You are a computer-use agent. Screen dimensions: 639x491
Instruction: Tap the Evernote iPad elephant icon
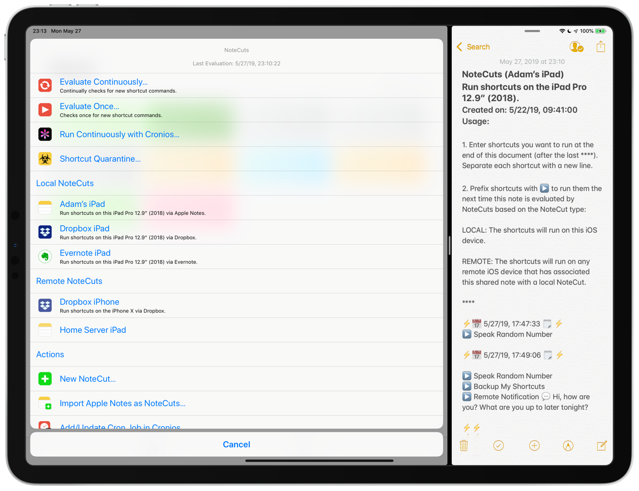(x=45, y=256)
